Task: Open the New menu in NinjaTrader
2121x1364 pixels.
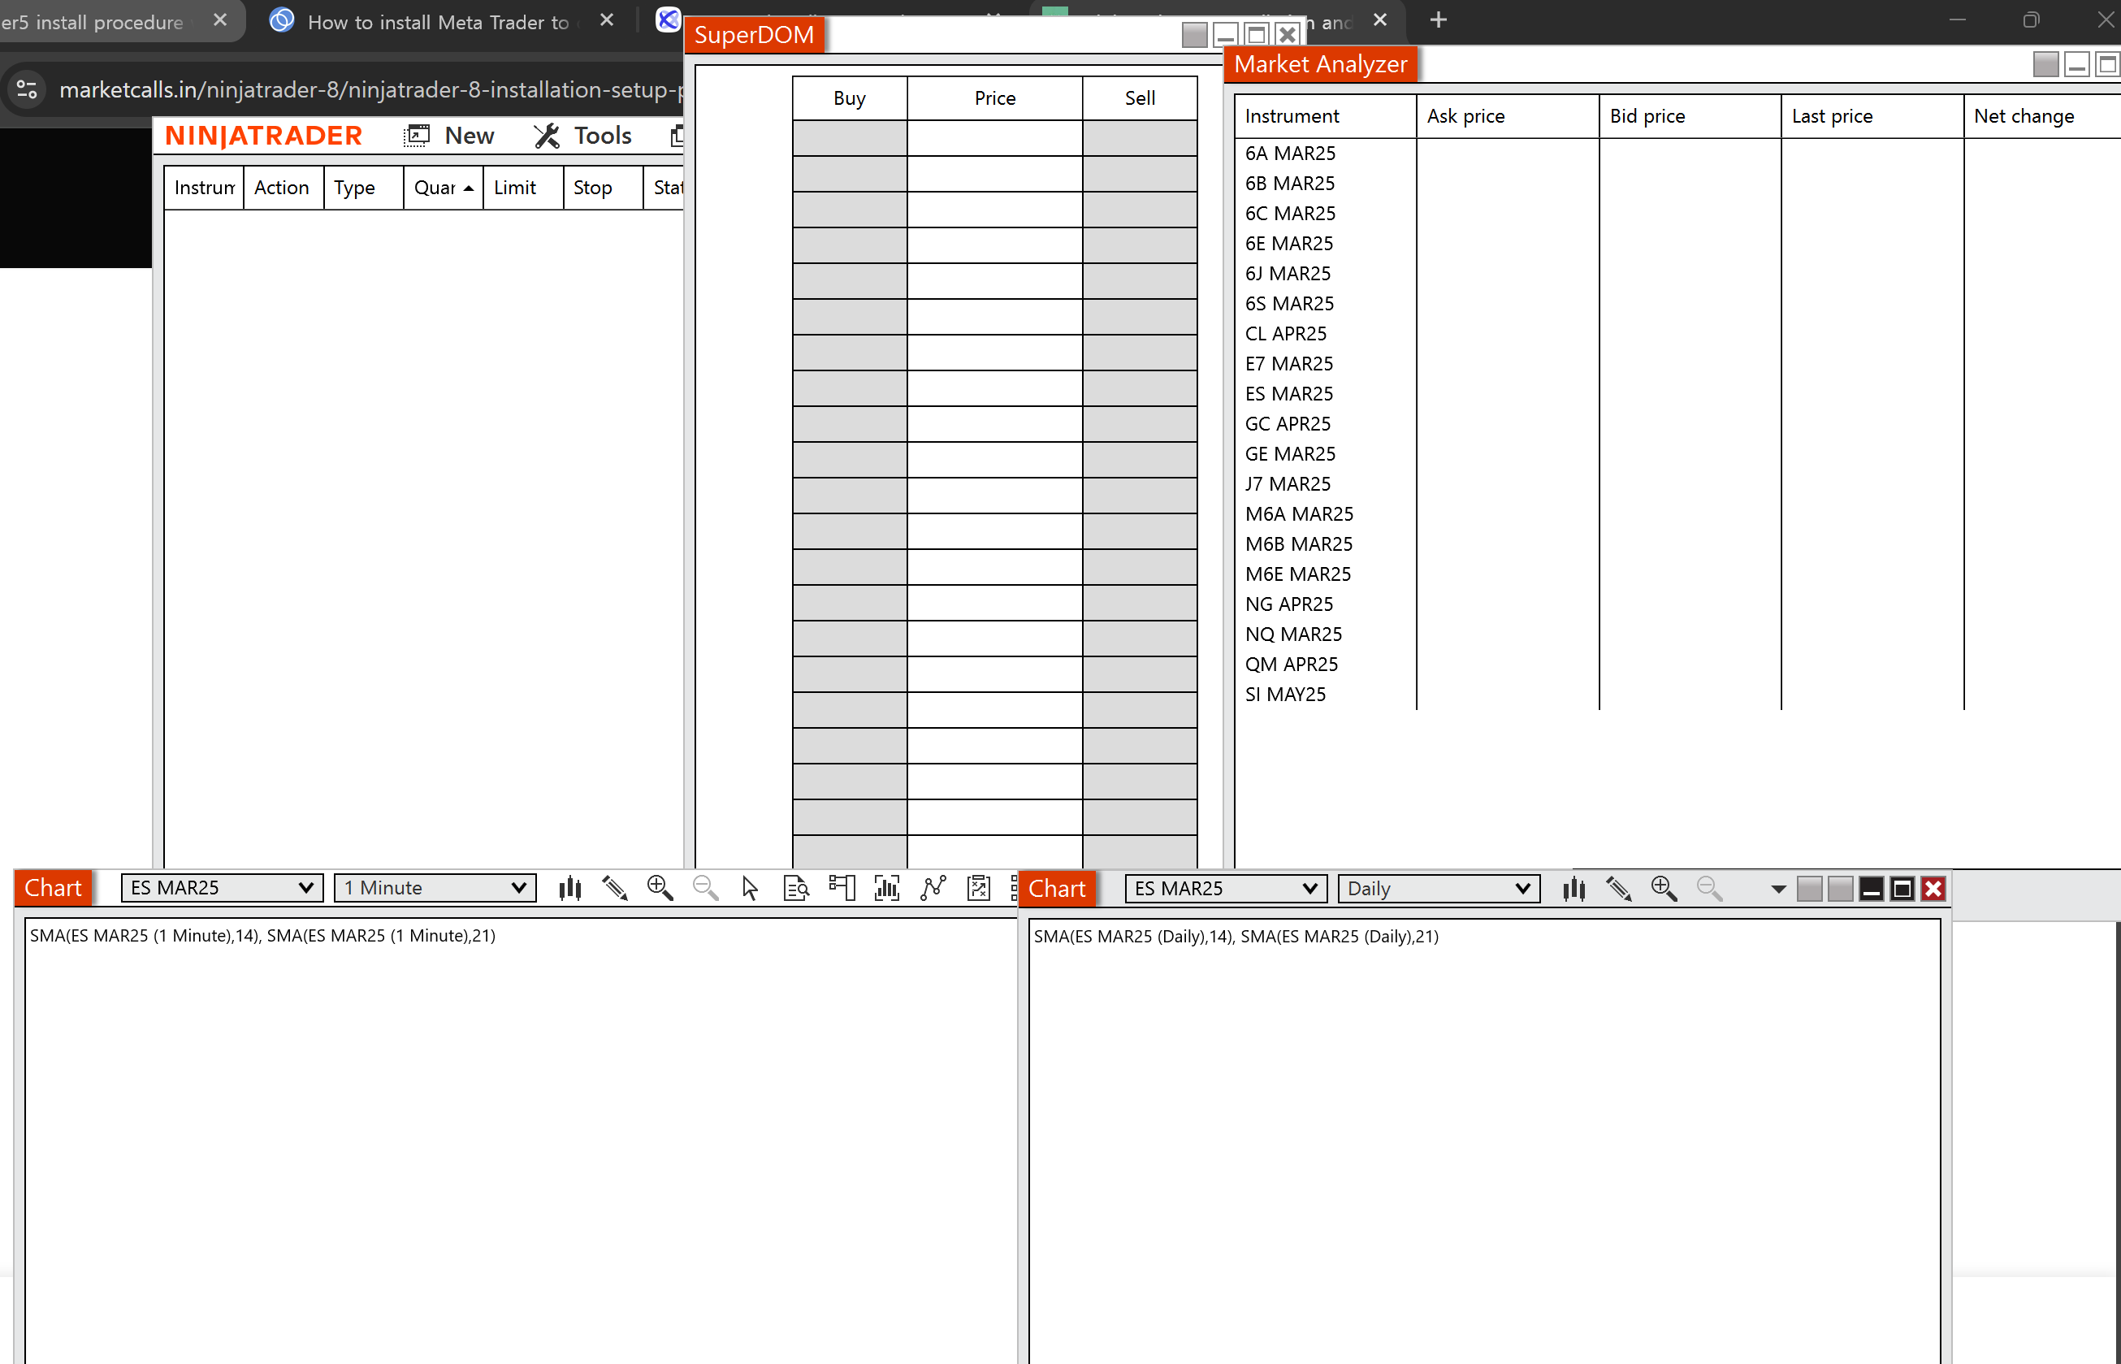Action: (x=450, y=136)
